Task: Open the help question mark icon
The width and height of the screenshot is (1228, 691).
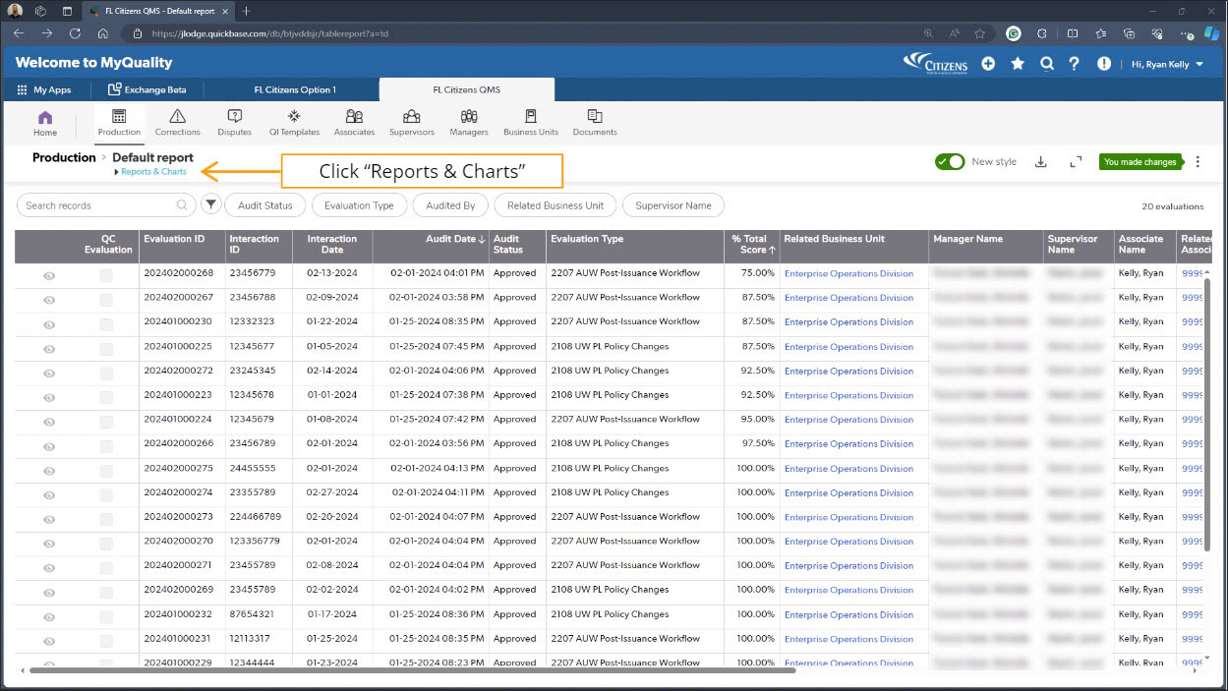Action: [1075, 63]
